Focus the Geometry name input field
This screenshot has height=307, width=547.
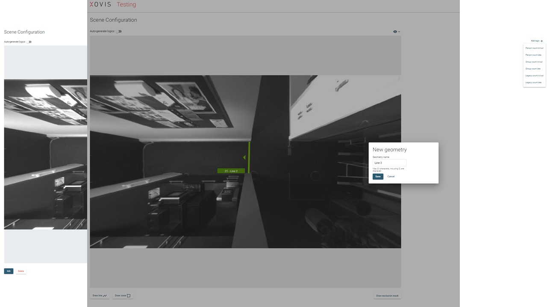(x=389, y=163)
